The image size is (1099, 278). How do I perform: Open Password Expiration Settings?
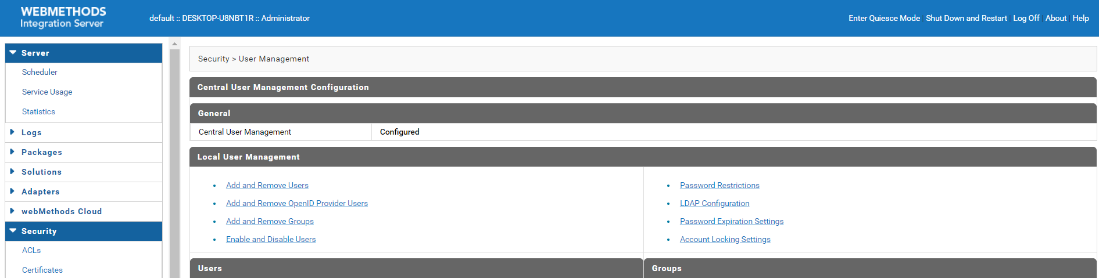732,221
